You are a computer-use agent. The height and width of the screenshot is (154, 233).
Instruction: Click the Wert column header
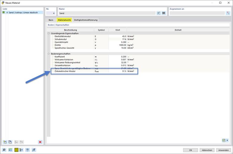click(x=118, y=30)
